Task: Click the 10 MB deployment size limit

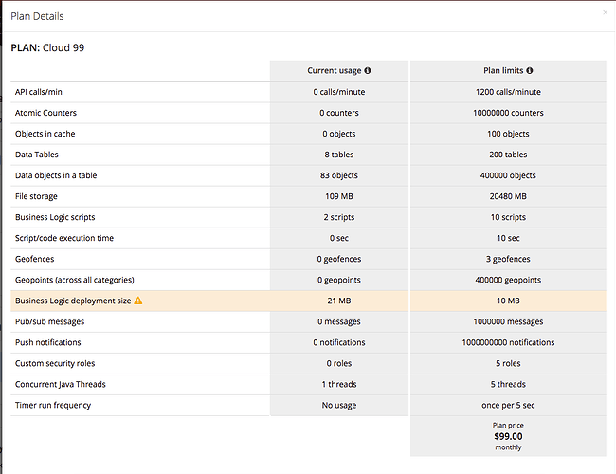Action: (x=508, y=301)
